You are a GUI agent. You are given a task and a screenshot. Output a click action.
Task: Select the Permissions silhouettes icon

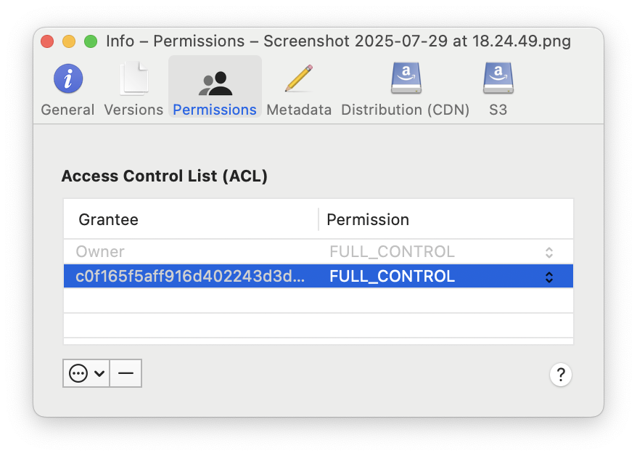tap(214, 77)
